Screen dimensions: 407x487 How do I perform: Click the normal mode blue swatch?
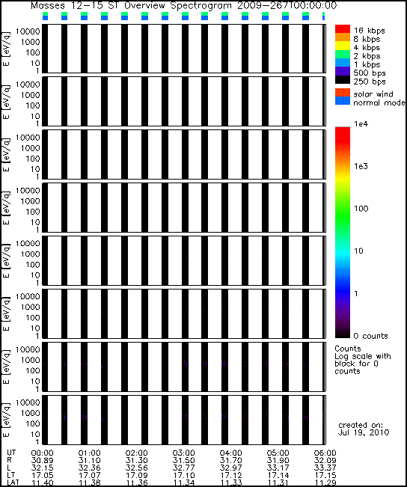(x=343, y=101)
